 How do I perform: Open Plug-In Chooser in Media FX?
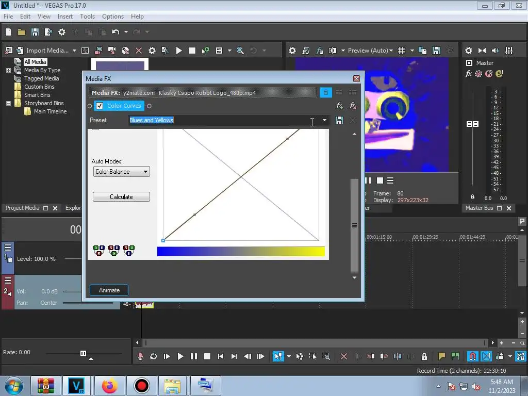point(339,106)
